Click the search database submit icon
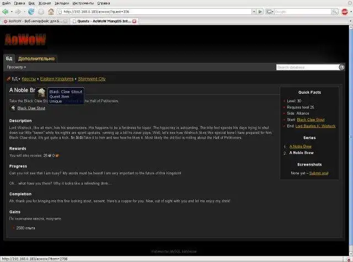This screenshot has height=262, width=353. point(341,67)
